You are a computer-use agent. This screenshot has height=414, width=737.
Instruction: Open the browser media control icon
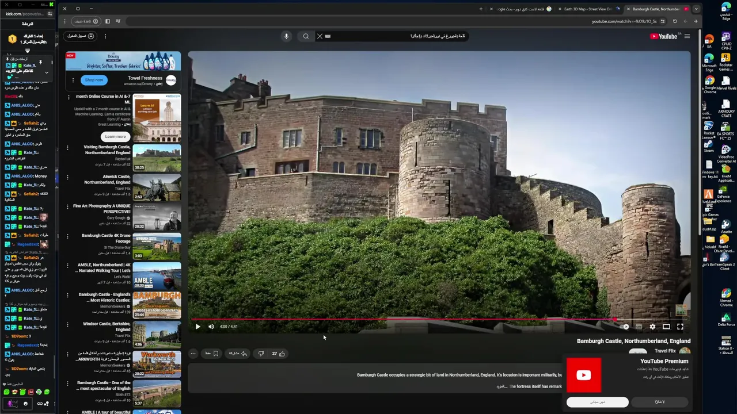click(x=118, y=21)
